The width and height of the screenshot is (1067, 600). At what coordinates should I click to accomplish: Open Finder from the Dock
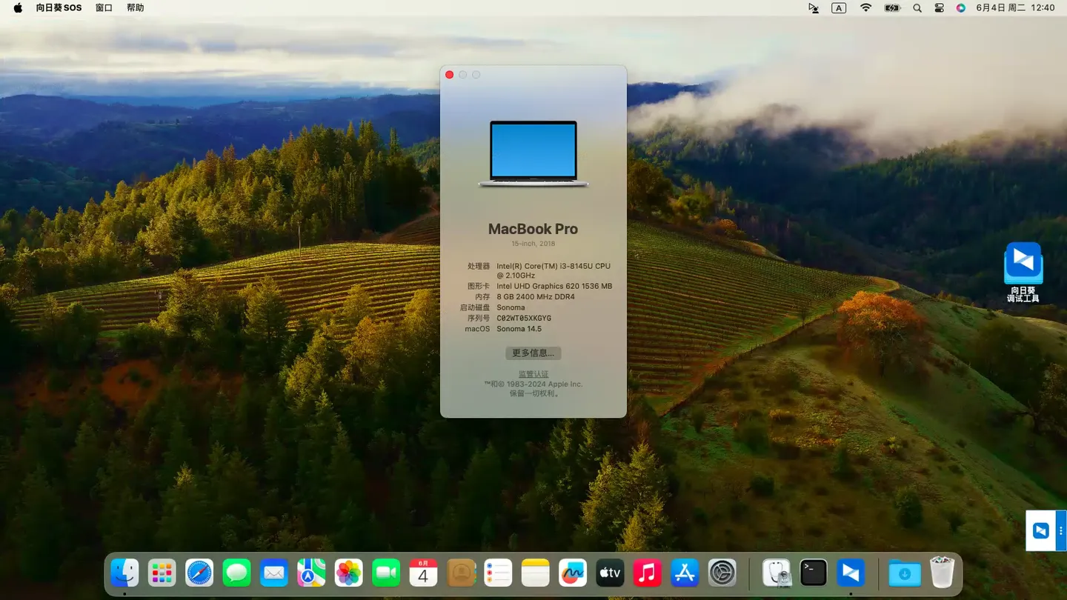[124, 573]
